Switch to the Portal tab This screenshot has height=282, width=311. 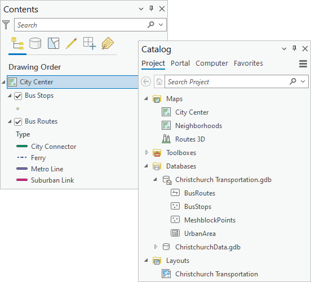pos(180,63)
